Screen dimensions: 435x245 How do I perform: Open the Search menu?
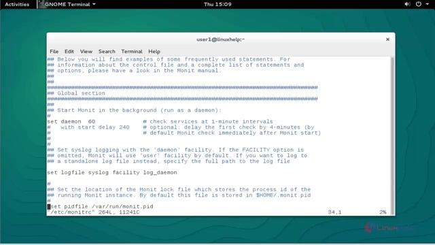(107, 52)
